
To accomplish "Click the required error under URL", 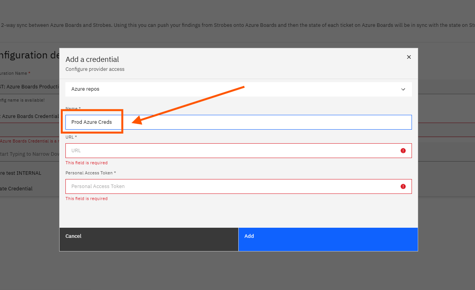I will 86,163.
